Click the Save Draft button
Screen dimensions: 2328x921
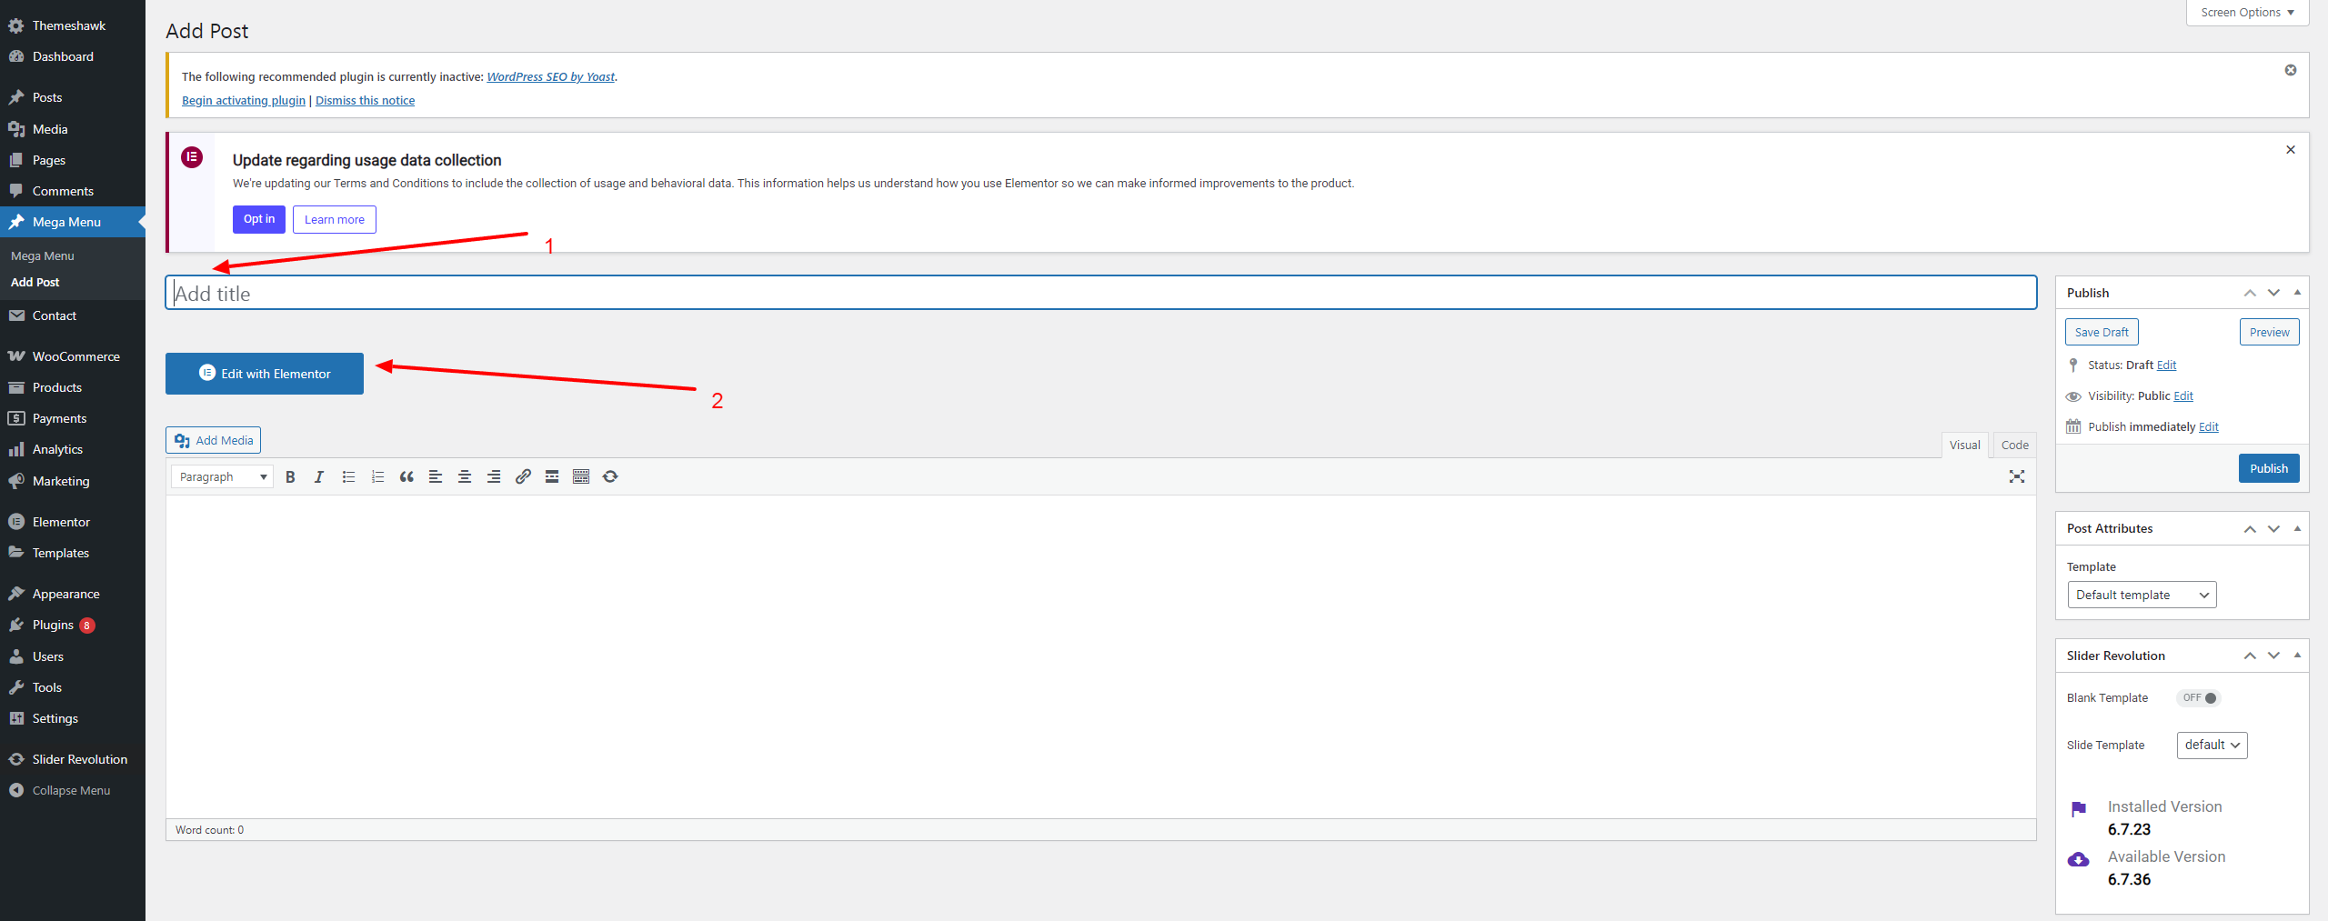coord(2101,332)
